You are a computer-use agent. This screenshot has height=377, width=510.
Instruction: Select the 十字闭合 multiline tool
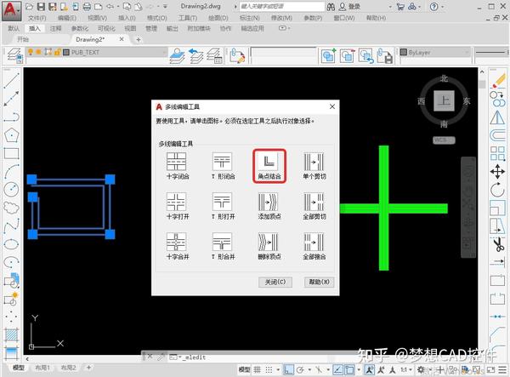(x=176, y=162)
